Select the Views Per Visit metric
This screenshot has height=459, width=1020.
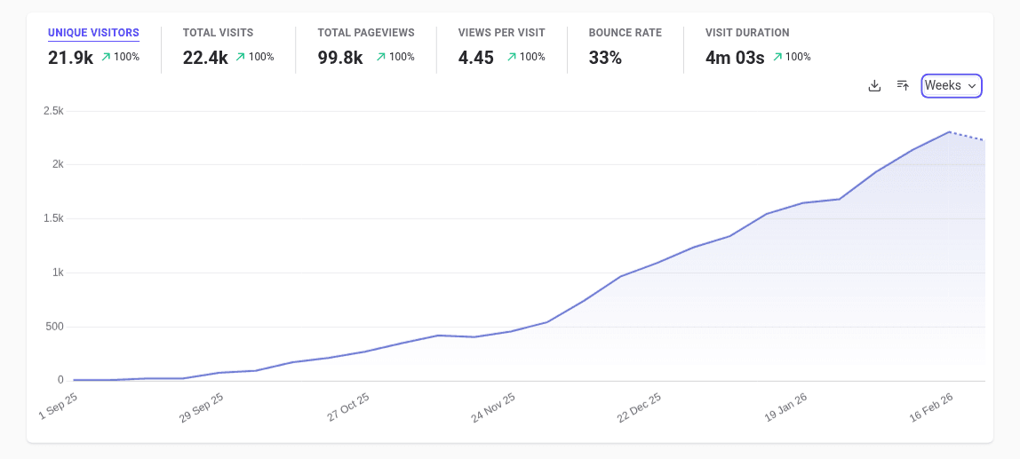[x=501, y=33]
